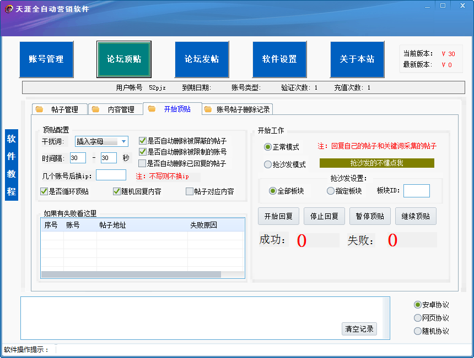Open the 论坛发帖 section
Viewport: 474px width, 358px height.
click(202, 59)
